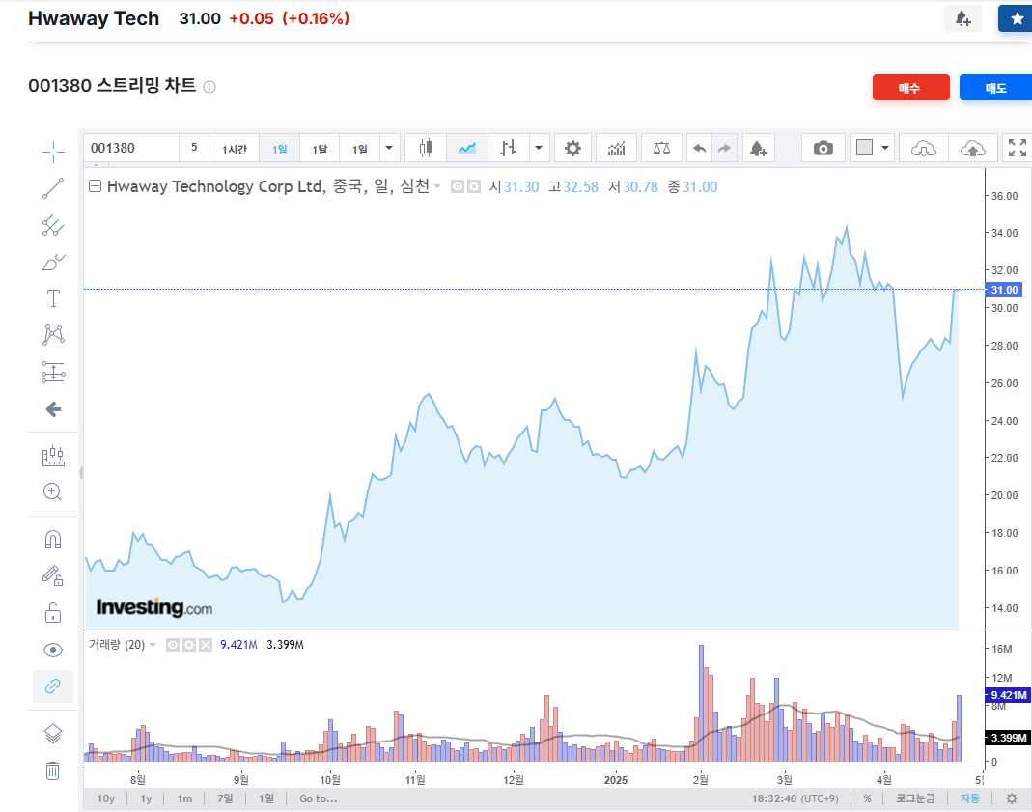The height and width of the screenshot is (812, 1032).
Task: Click the trash icon to remove drawings
Action: point(53,770)
